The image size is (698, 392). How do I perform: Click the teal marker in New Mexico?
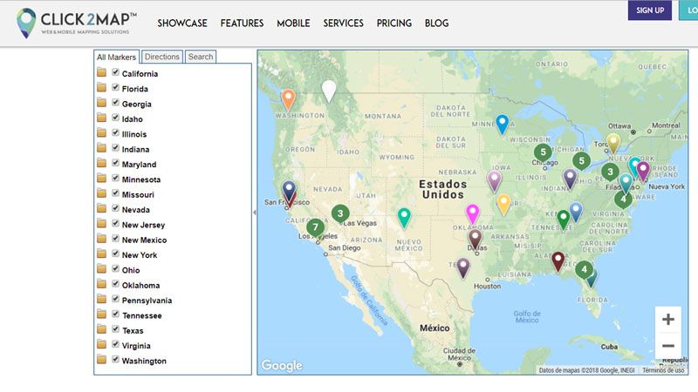(404, 217)
